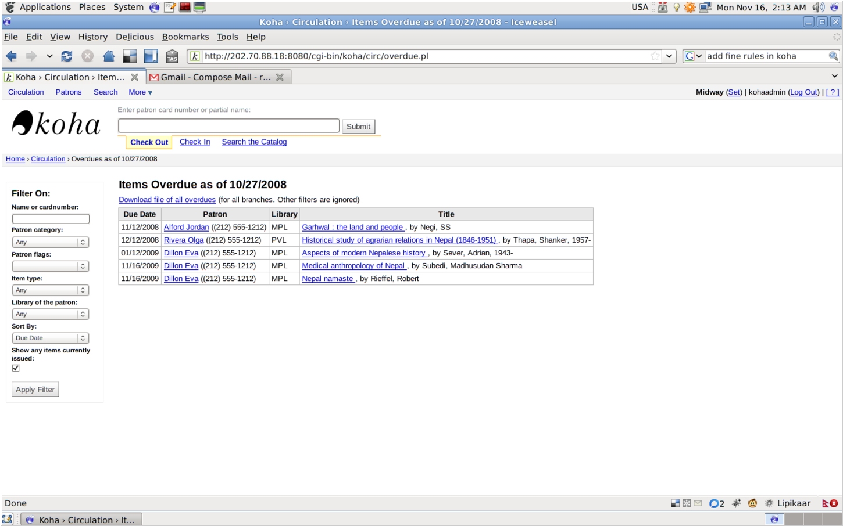Click the search magnifier icon in search box

(833, 56)
